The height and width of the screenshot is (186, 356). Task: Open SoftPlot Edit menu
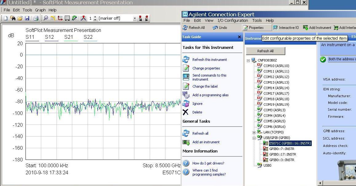16,10
